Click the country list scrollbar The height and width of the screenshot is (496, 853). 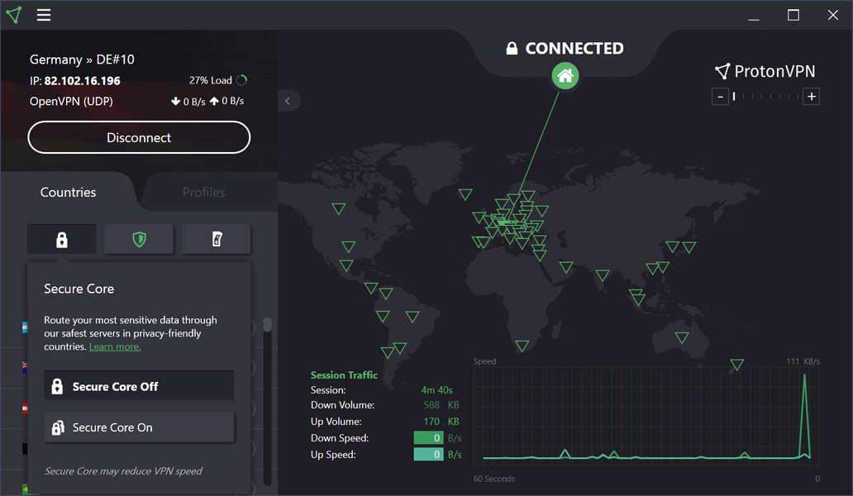coord(267,325)
